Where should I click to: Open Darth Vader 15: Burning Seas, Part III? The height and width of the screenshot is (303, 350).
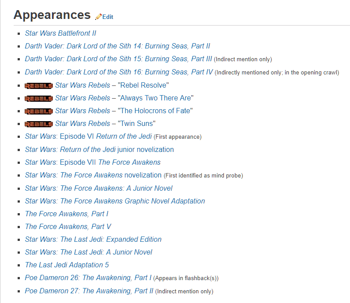pos(118,59)
